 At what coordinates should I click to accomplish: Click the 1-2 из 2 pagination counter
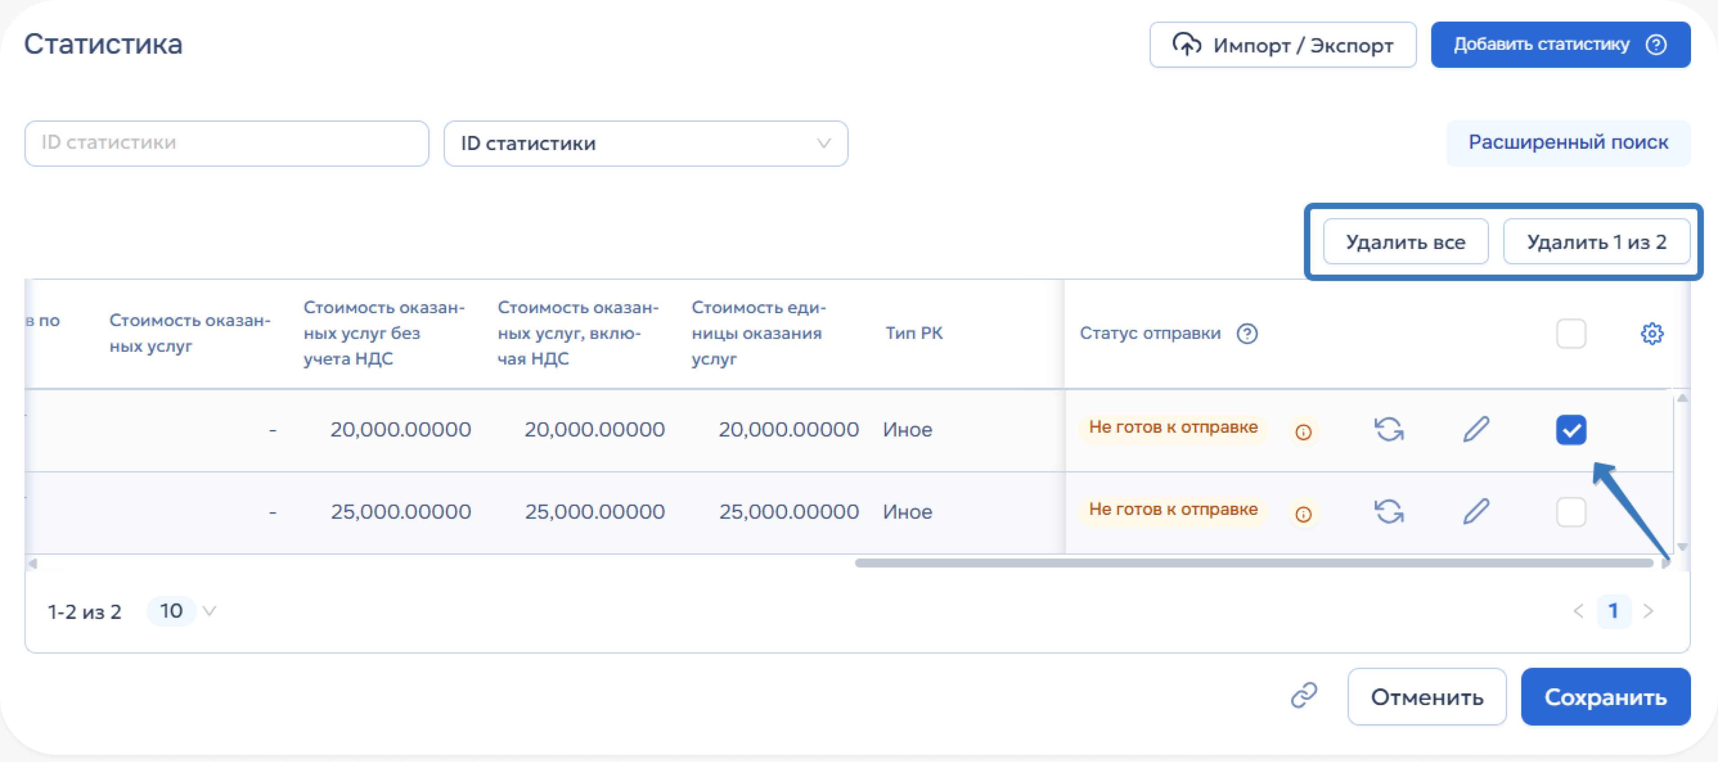coord(85,611)
